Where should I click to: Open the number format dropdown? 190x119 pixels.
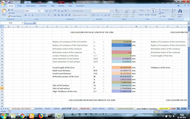coord(109,11)
